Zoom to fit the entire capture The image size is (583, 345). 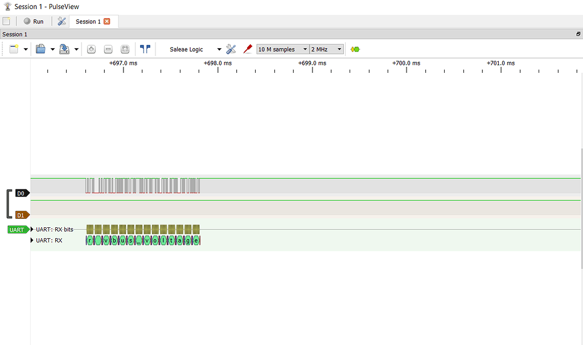125,49
